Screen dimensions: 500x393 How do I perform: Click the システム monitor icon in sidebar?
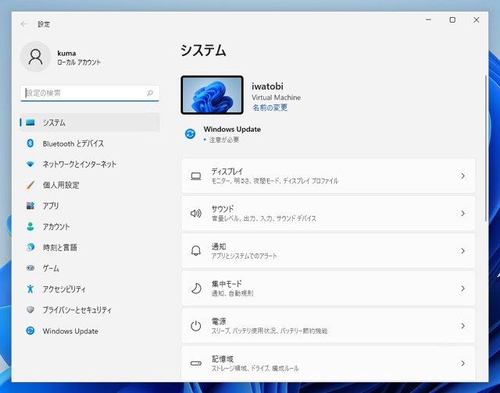30,122
